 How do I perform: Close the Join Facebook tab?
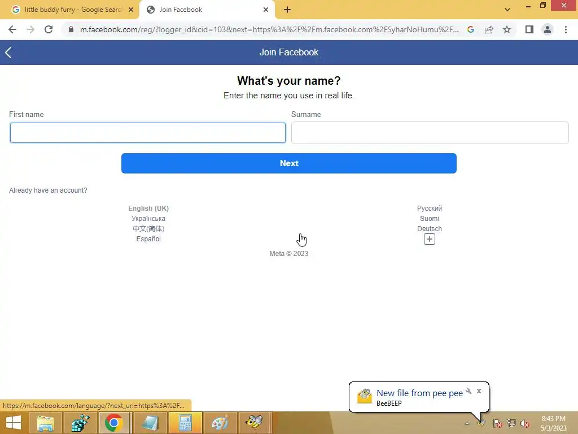pos(266,10)
